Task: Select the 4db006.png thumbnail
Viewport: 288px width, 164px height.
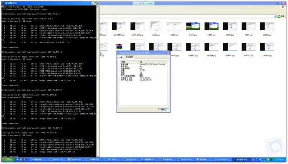Action: pyautogui.click(x=248, y=47)
